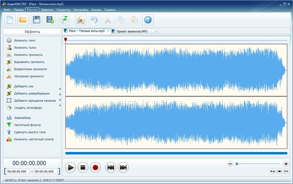Click the icon beside Создать атмосферу
The width and height of the screenshot is (293, 184).
click(9, 108)
